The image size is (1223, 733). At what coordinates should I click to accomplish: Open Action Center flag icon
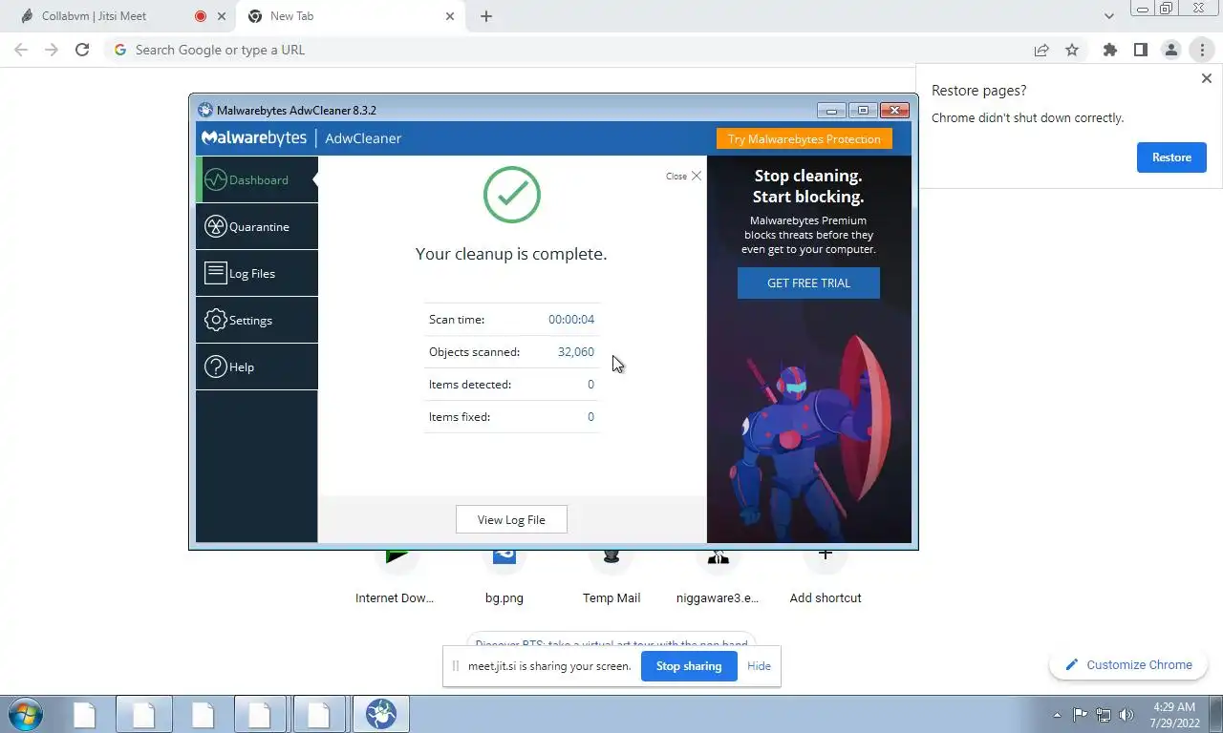point(1080,714)
